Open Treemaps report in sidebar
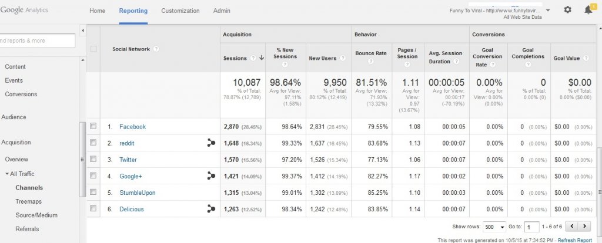 [28, 201]
